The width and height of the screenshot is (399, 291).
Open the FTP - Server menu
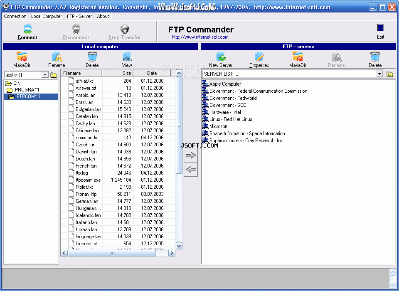(x=79, y=16)
